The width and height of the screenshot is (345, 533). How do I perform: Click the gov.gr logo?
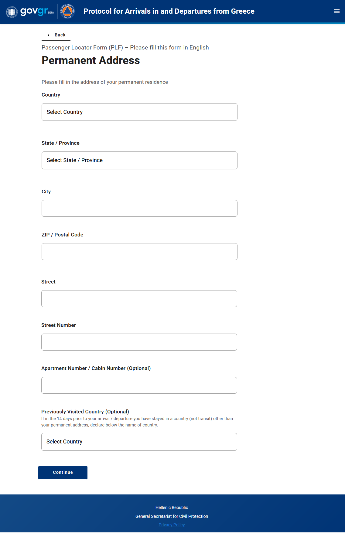coord(34,11)
